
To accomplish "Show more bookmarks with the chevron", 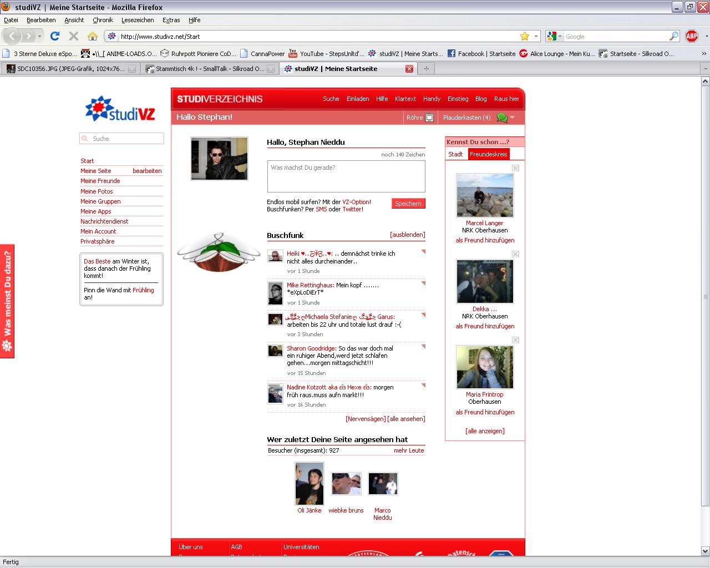I will tap(704, 54).
